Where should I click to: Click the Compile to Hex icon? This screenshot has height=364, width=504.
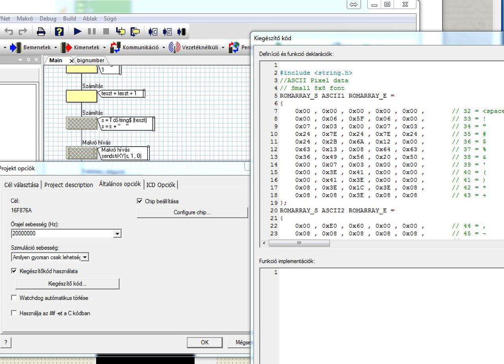167,32
